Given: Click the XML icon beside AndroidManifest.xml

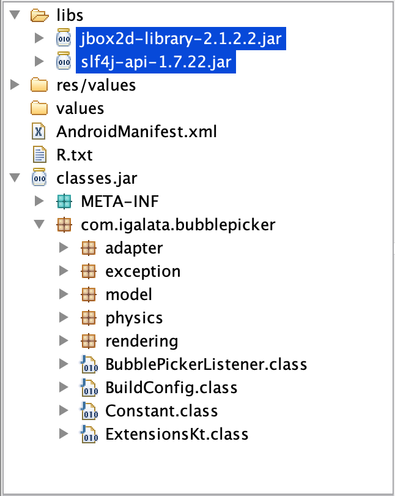Looking at the screenshot, I should (x=40, y=132).
